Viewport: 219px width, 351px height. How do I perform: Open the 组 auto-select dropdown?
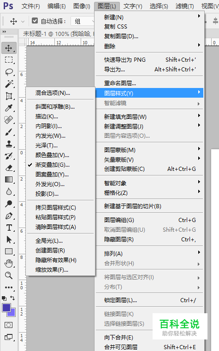(83, 21)
